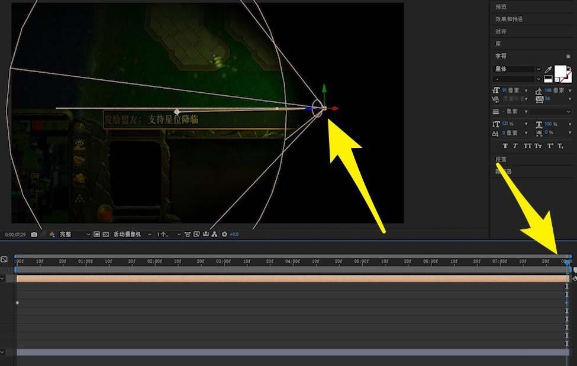Screen dimensions: 577x366
Task: Toggle the transparency grid button
Action: pyautogui.click(x=106, y=235)
